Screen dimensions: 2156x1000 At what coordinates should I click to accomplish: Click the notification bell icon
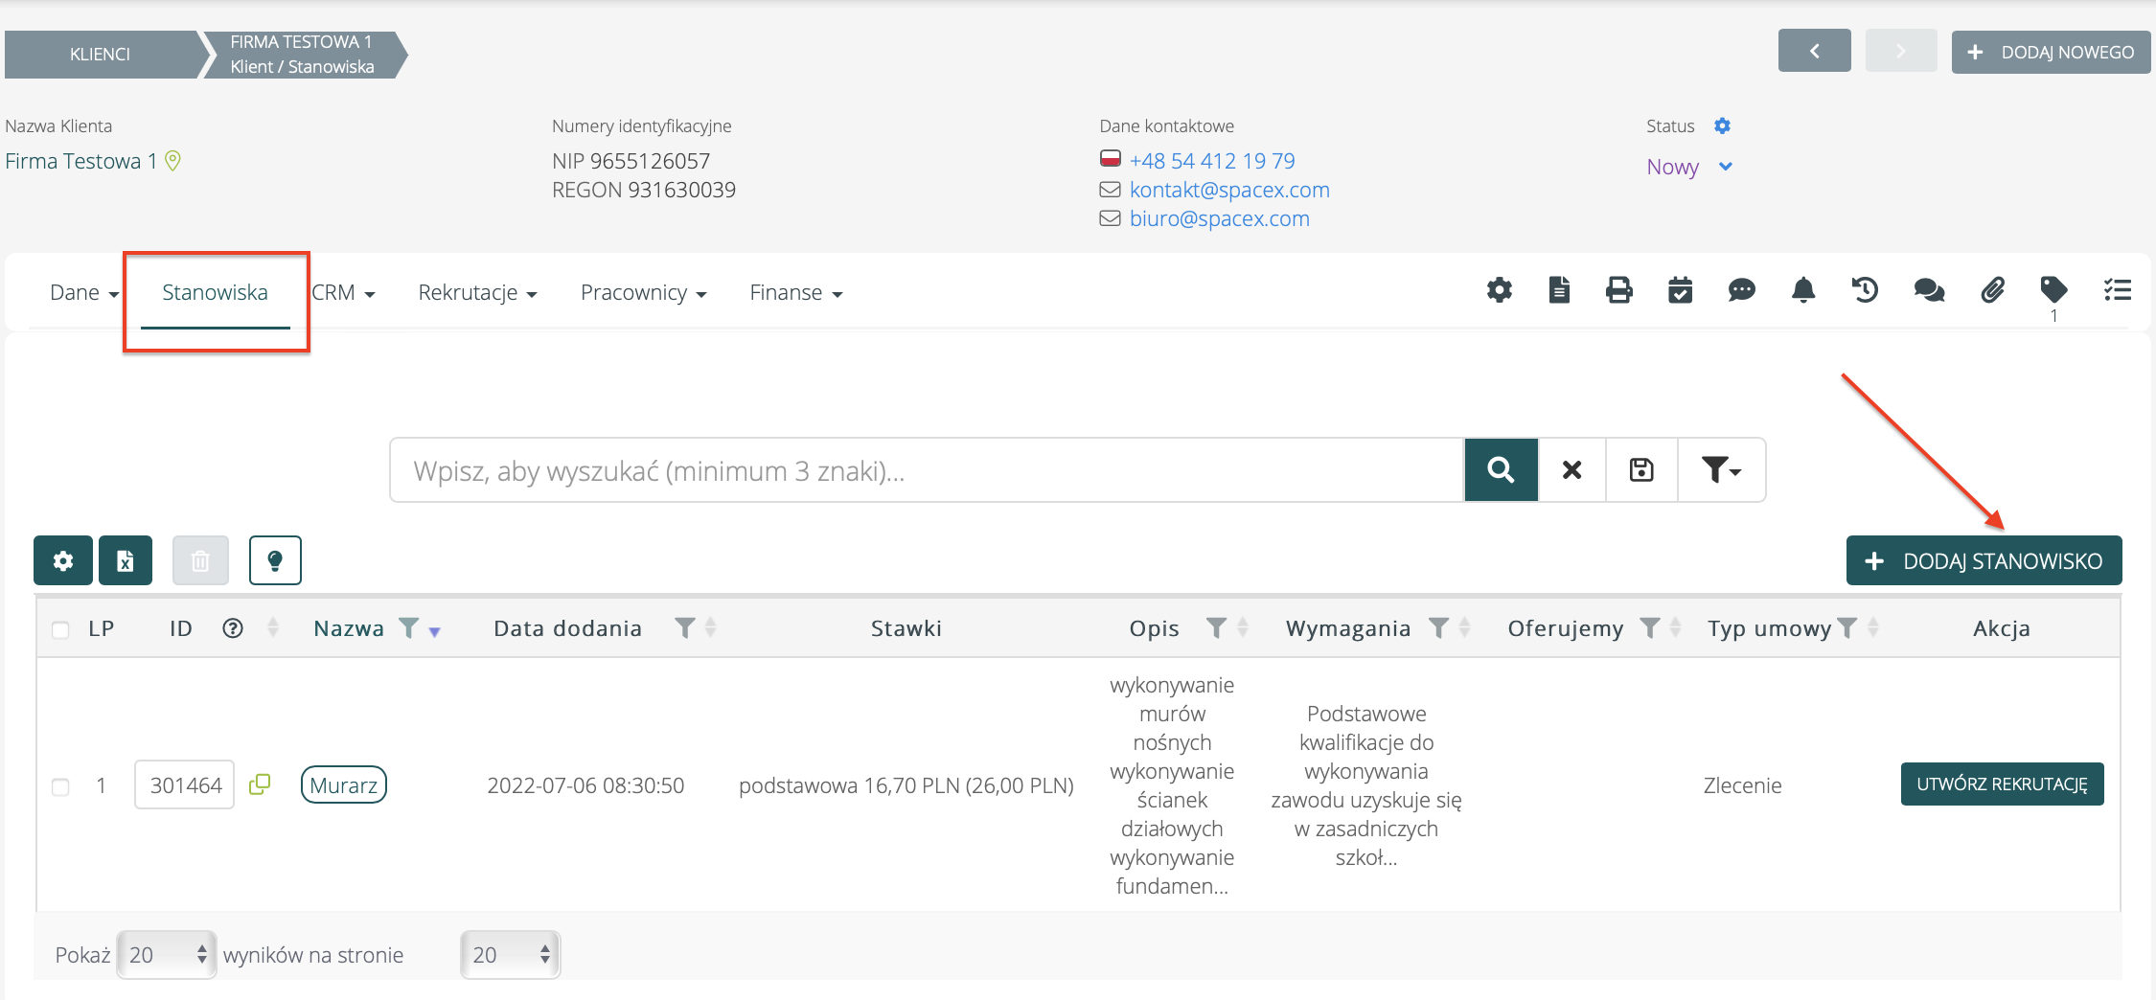(1802, 290)
